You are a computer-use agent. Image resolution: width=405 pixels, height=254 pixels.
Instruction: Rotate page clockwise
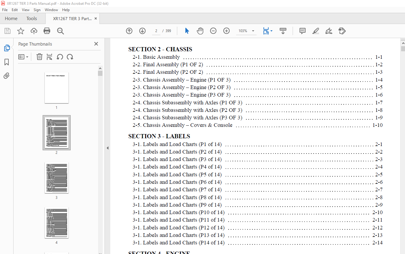coord(70,57)
